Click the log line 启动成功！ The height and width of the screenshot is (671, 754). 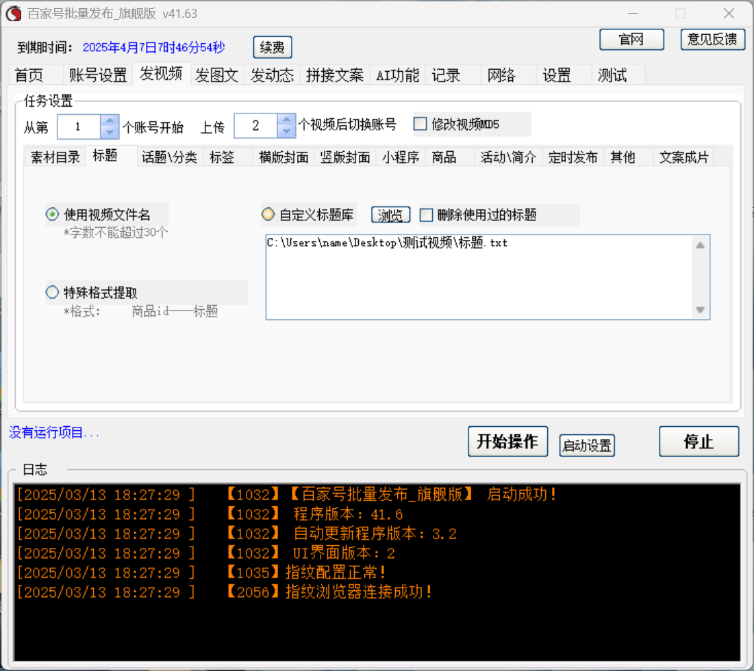coord(286,495)
